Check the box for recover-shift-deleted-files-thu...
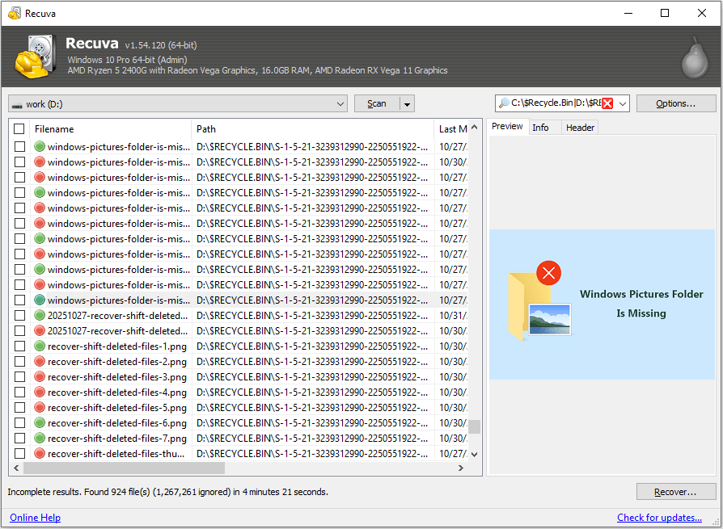 coord(19,454)
